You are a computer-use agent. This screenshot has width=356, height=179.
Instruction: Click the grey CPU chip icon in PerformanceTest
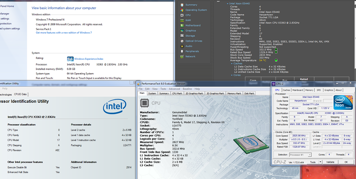(x=144, y=103)
